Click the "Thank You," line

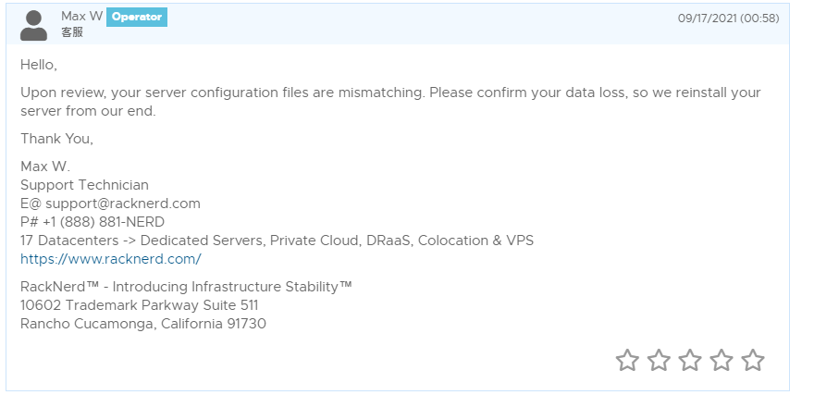point(57,139)
